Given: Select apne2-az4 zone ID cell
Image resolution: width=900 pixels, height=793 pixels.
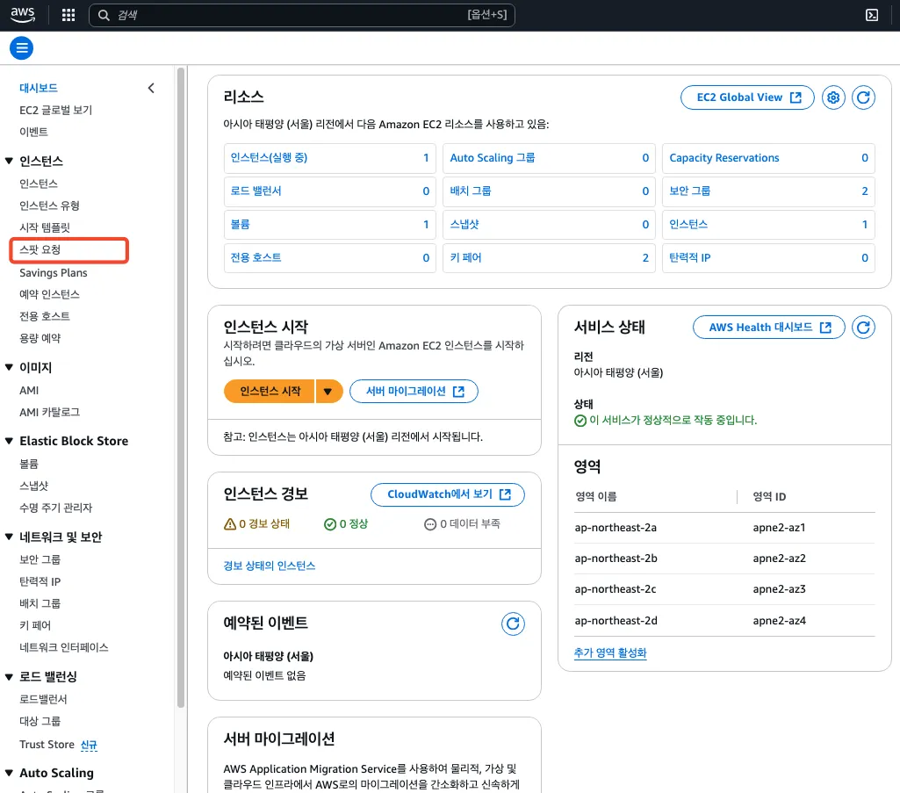Looking at the screenshot, I should click(x=779, y=621).
